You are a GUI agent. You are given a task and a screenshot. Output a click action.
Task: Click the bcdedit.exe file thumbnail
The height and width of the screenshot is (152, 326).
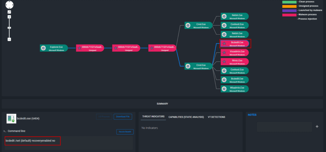click(x=11, y=119)
